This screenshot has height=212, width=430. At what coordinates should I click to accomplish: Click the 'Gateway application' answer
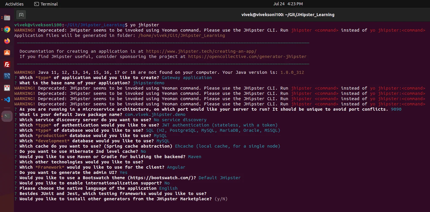coord(187,78)
